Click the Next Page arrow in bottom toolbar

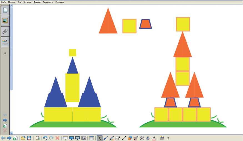coord(9,138)
